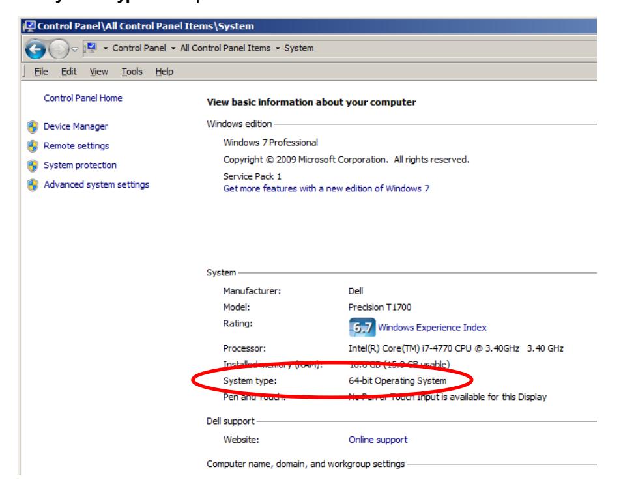Screen dimensions: 621x493
Task: Expand arrow before All Control Panel Items
Action: (x=173, y=48)
